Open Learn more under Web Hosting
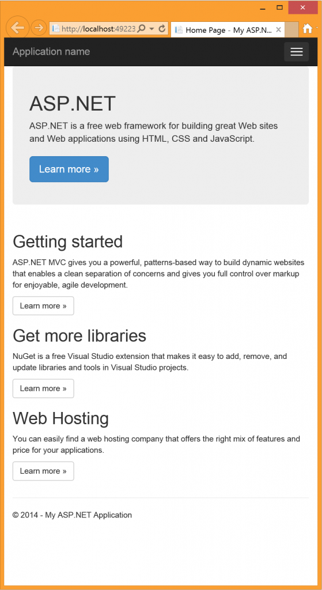Viewport: 322px width, 590px height. 43,471
